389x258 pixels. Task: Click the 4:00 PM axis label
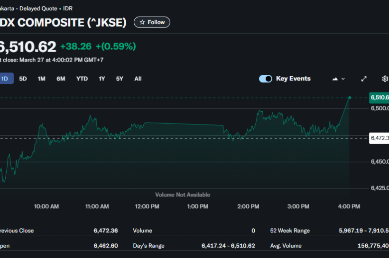click(x=349, y=206)
